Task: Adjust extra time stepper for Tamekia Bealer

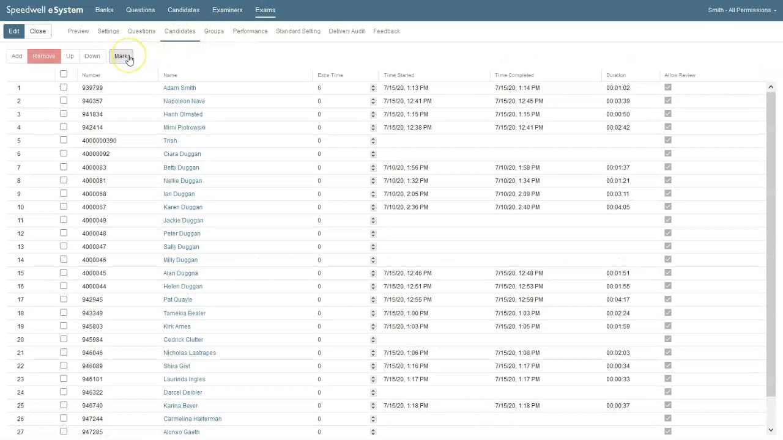Action: click(373, 313)
